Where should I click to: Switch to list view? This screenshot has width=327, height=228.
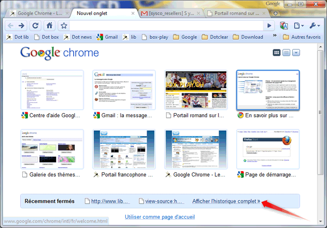click(286, 53)
